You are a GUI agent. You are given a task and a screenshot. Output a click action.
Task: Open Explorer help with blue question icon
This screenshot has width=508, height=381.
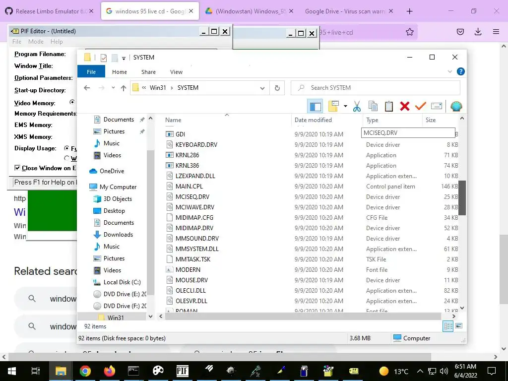[460, 71]
